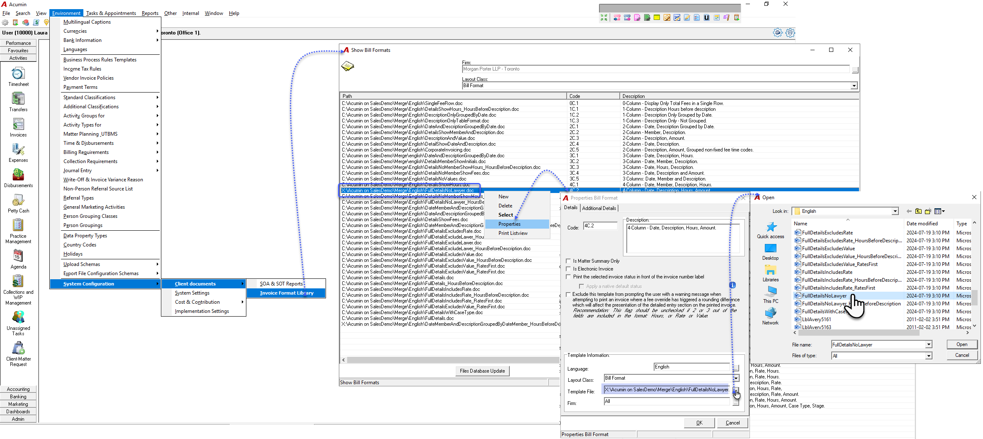Select Properties from the context menu

[517, 224]
